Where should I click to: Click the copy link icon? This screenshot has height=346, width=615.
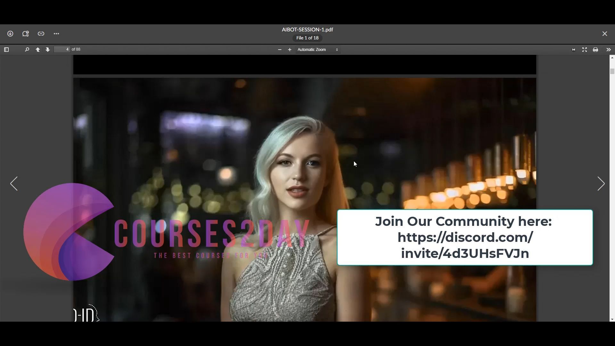tap(41, 34)
